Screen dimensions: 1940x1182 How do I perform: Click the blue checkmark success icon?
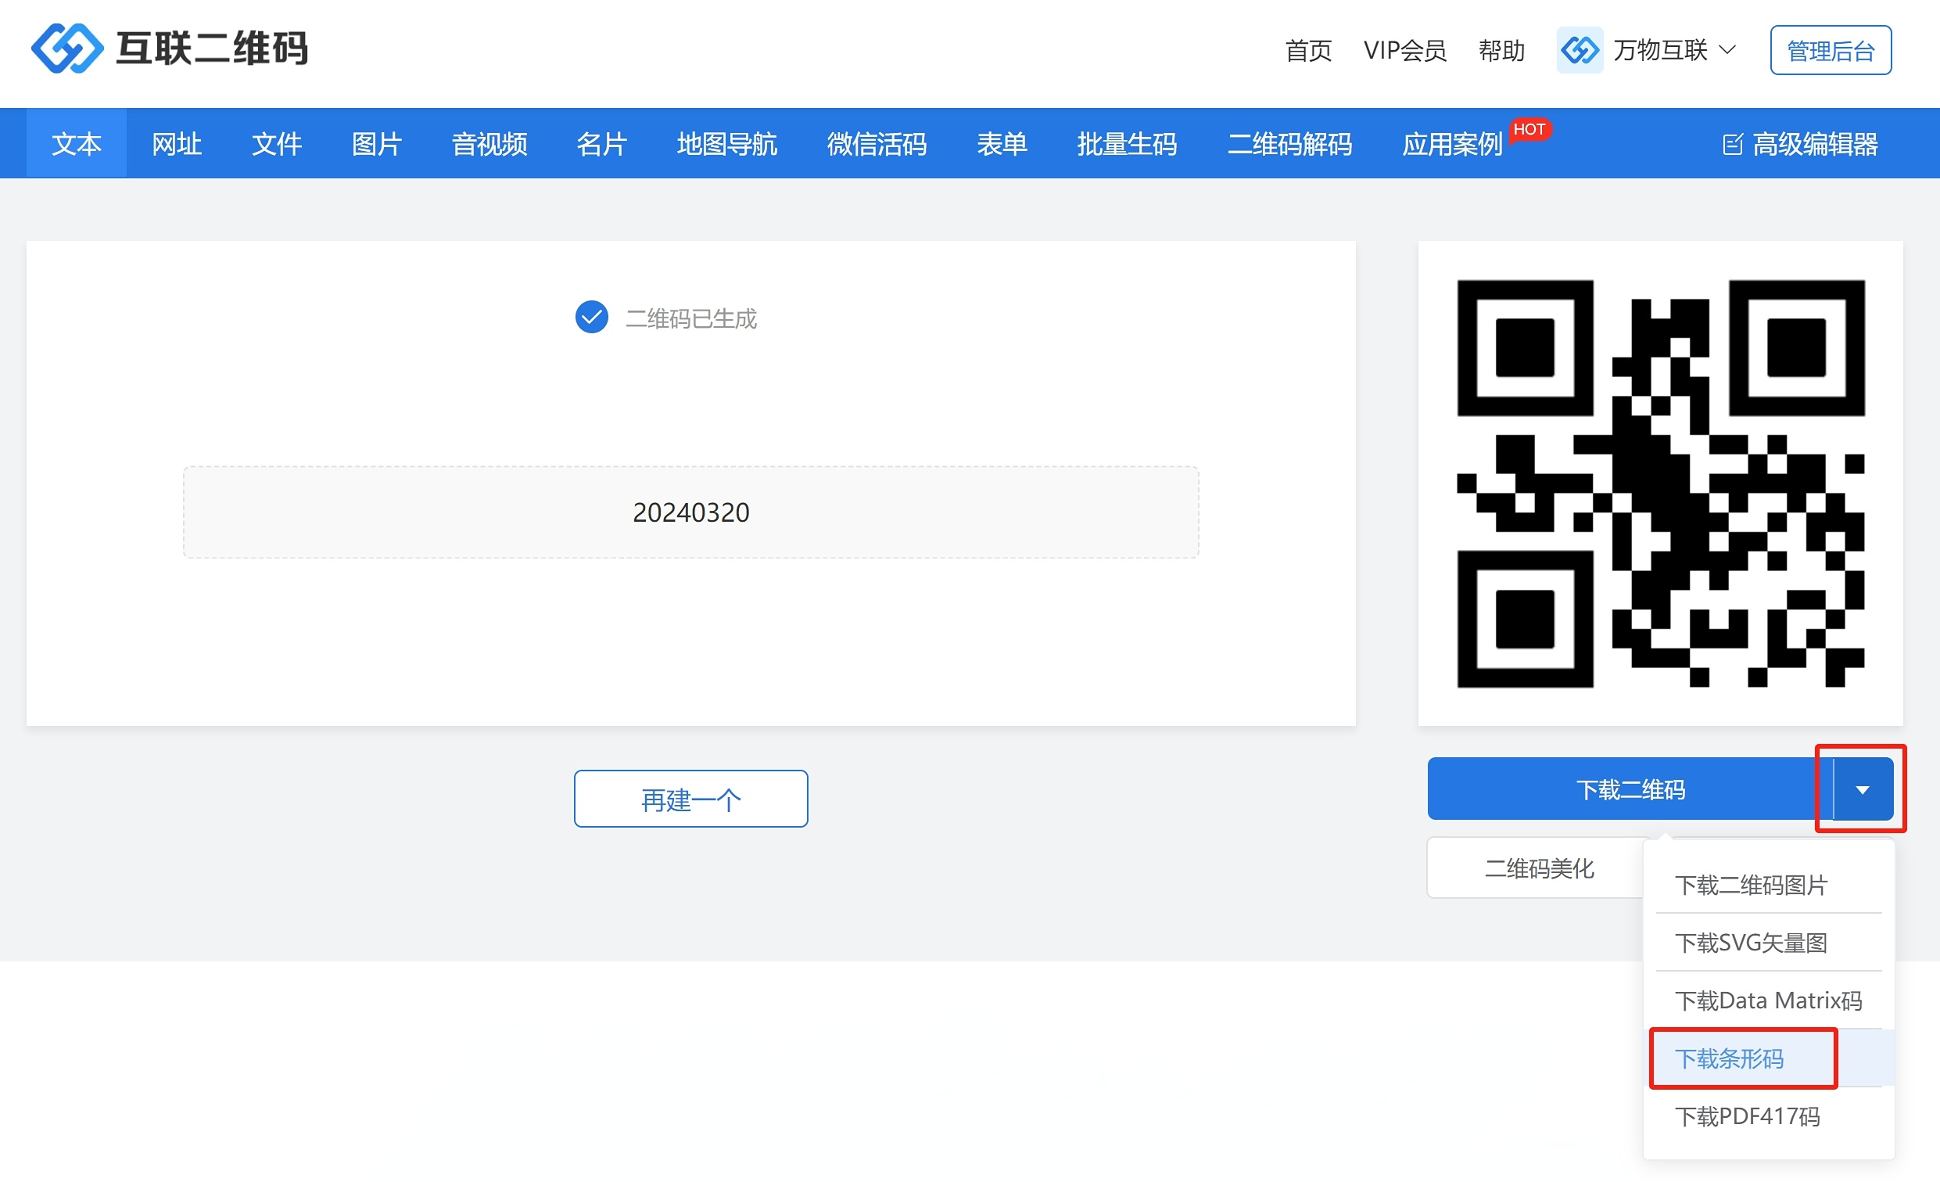point(591,318)
